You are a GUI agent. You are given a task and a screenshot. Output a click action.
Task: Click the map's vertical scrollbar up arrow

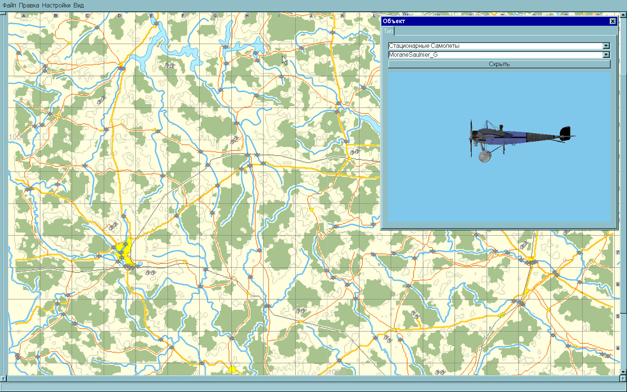tap(623, 15)
